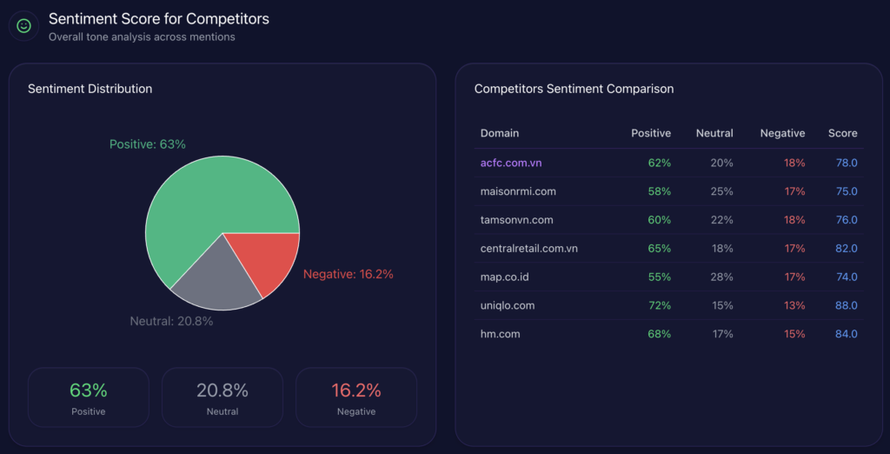The image size is (890, 454).
Task: Click the 16.2% Negative summary card
Action: (x=356, y=397)
